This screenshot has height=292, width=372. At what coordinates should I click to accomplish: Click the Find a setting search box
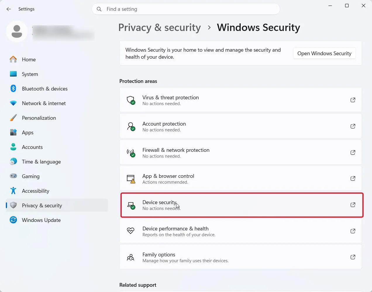point(186,9)
